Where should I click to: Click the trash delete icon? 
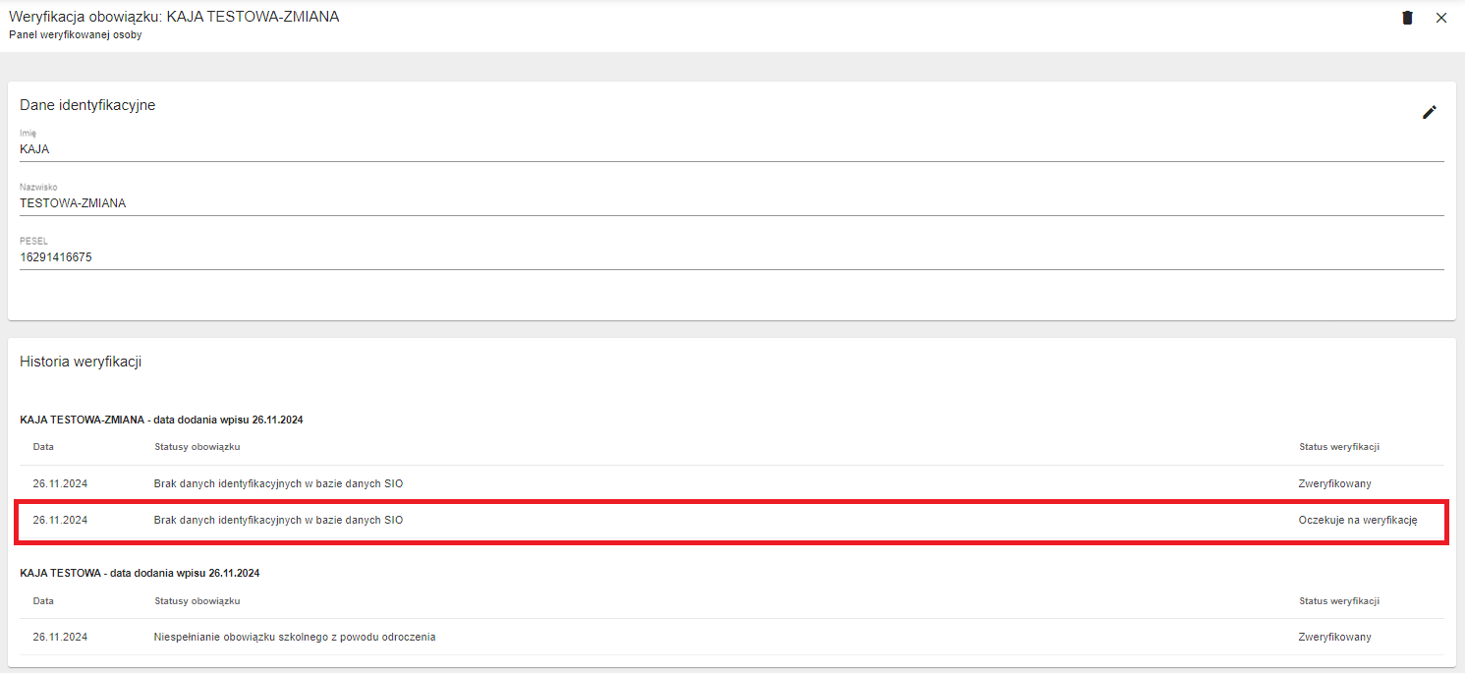[1407, 18]
